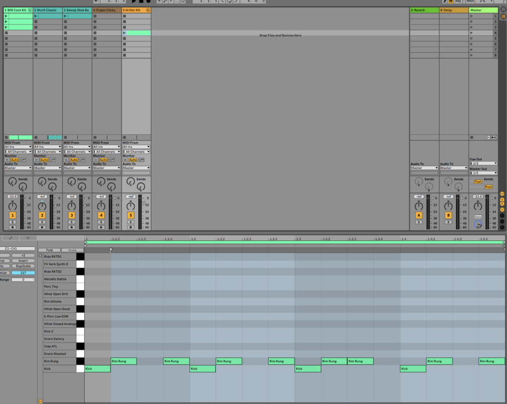Launch the Driller Kit clip in scene 4

click(124, 33)
